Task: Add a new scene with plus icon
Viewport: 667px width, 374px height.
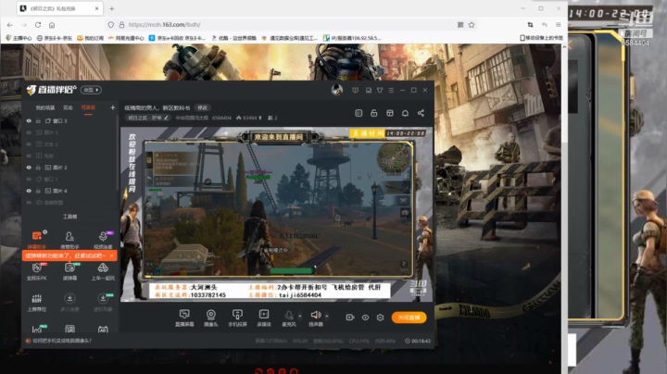Action: coord(112,108)
